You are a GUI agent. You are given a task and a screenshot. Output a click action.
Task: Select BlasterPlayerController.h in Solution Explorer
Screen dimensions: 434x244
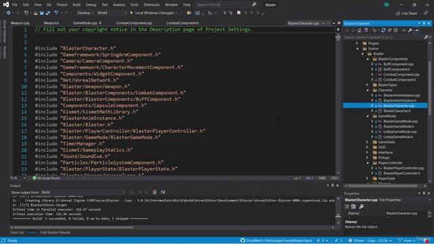click(401, 174)
